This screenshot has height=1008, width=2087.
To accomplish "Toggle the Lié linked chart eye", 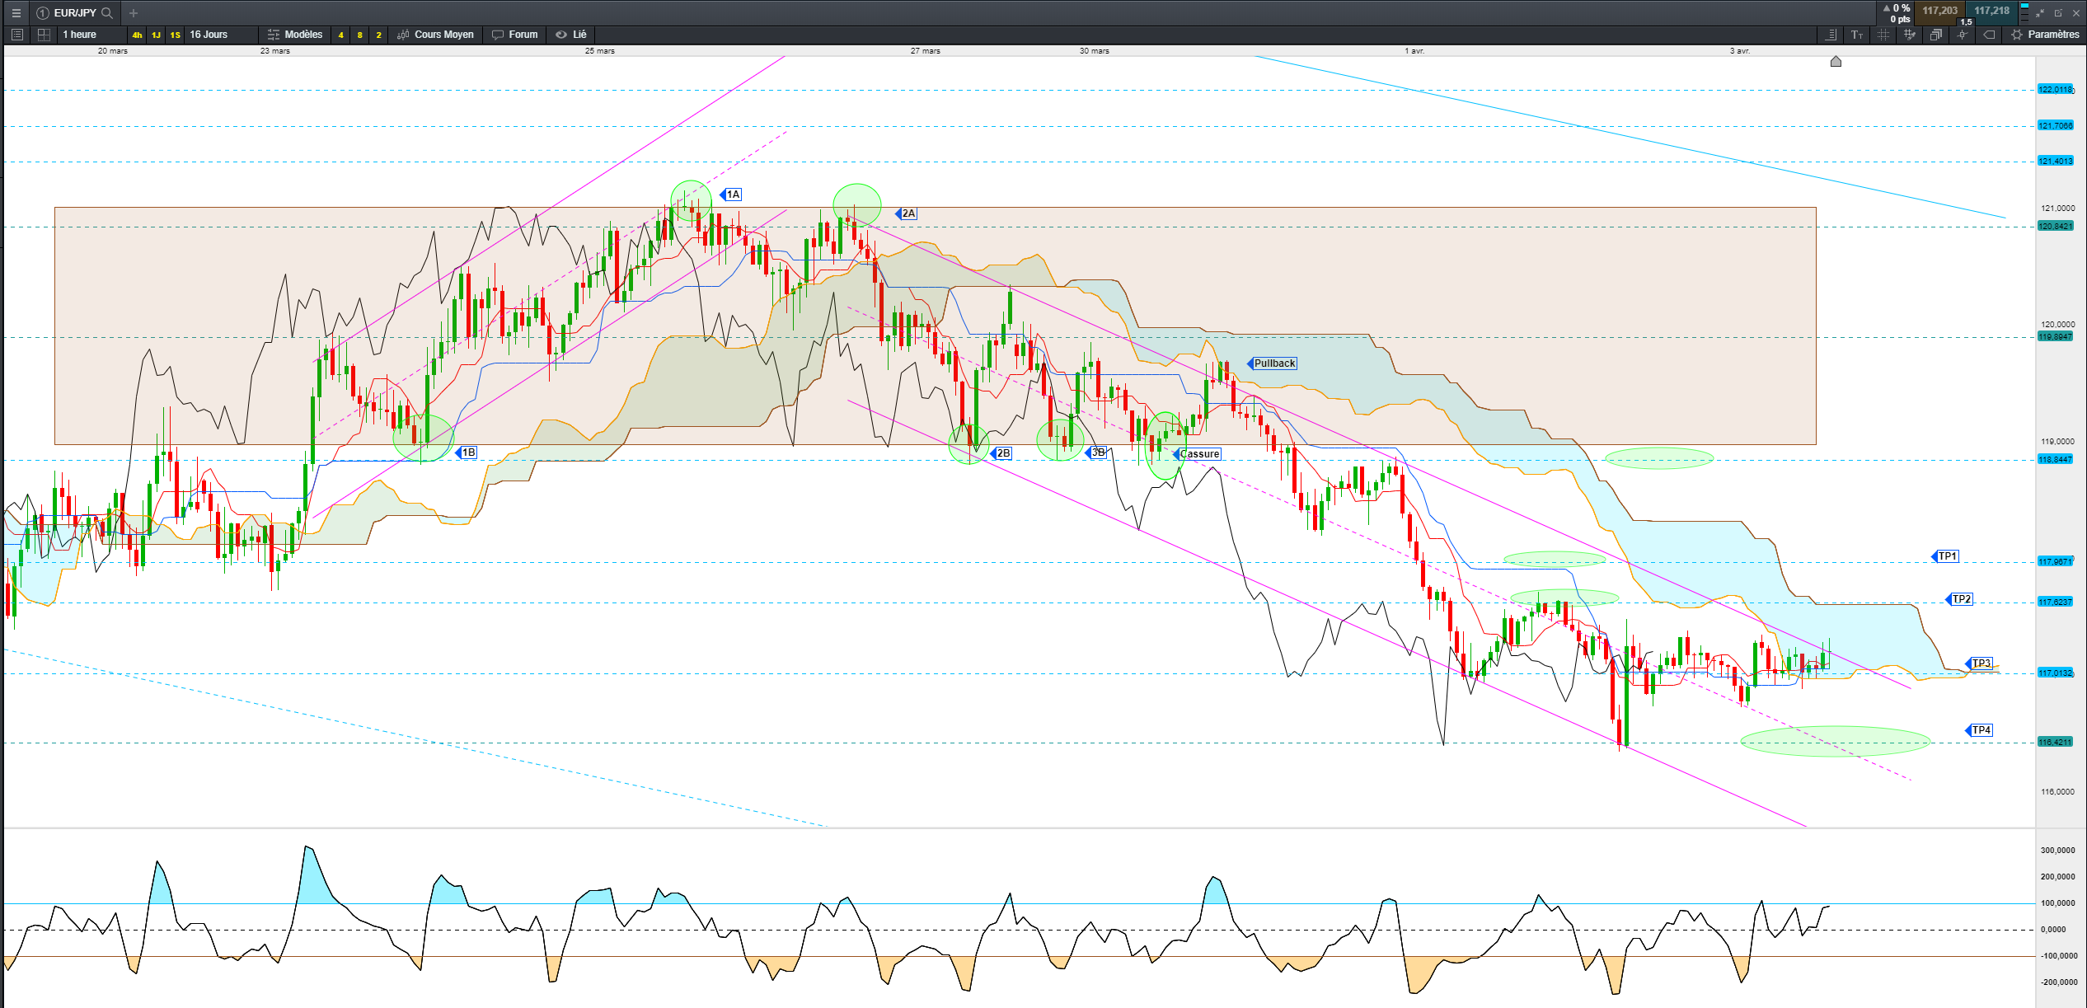I will coord(571,35).
